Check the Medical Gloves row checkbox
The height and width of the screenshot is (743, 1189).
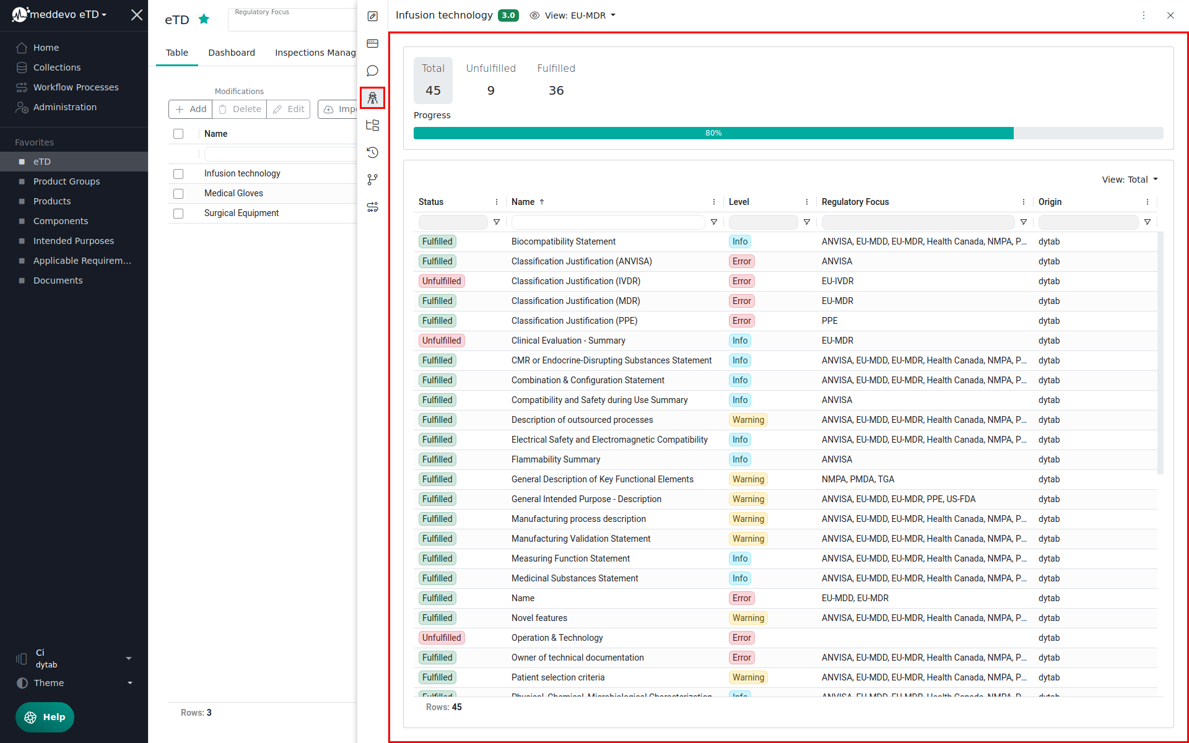pos(178,194)
